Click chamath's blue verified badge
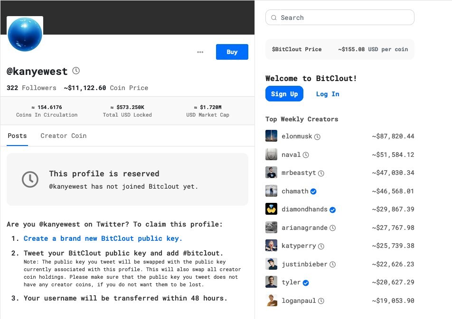Screen dimensions: 452x319 pos(313,191)
